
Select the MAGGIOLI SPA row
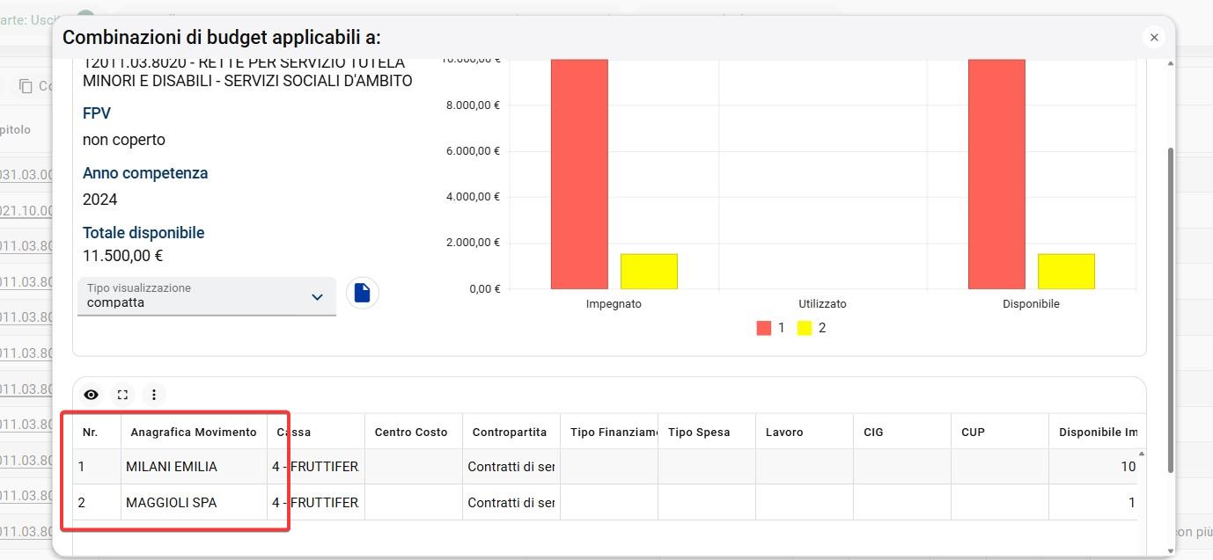coord(606,503)
